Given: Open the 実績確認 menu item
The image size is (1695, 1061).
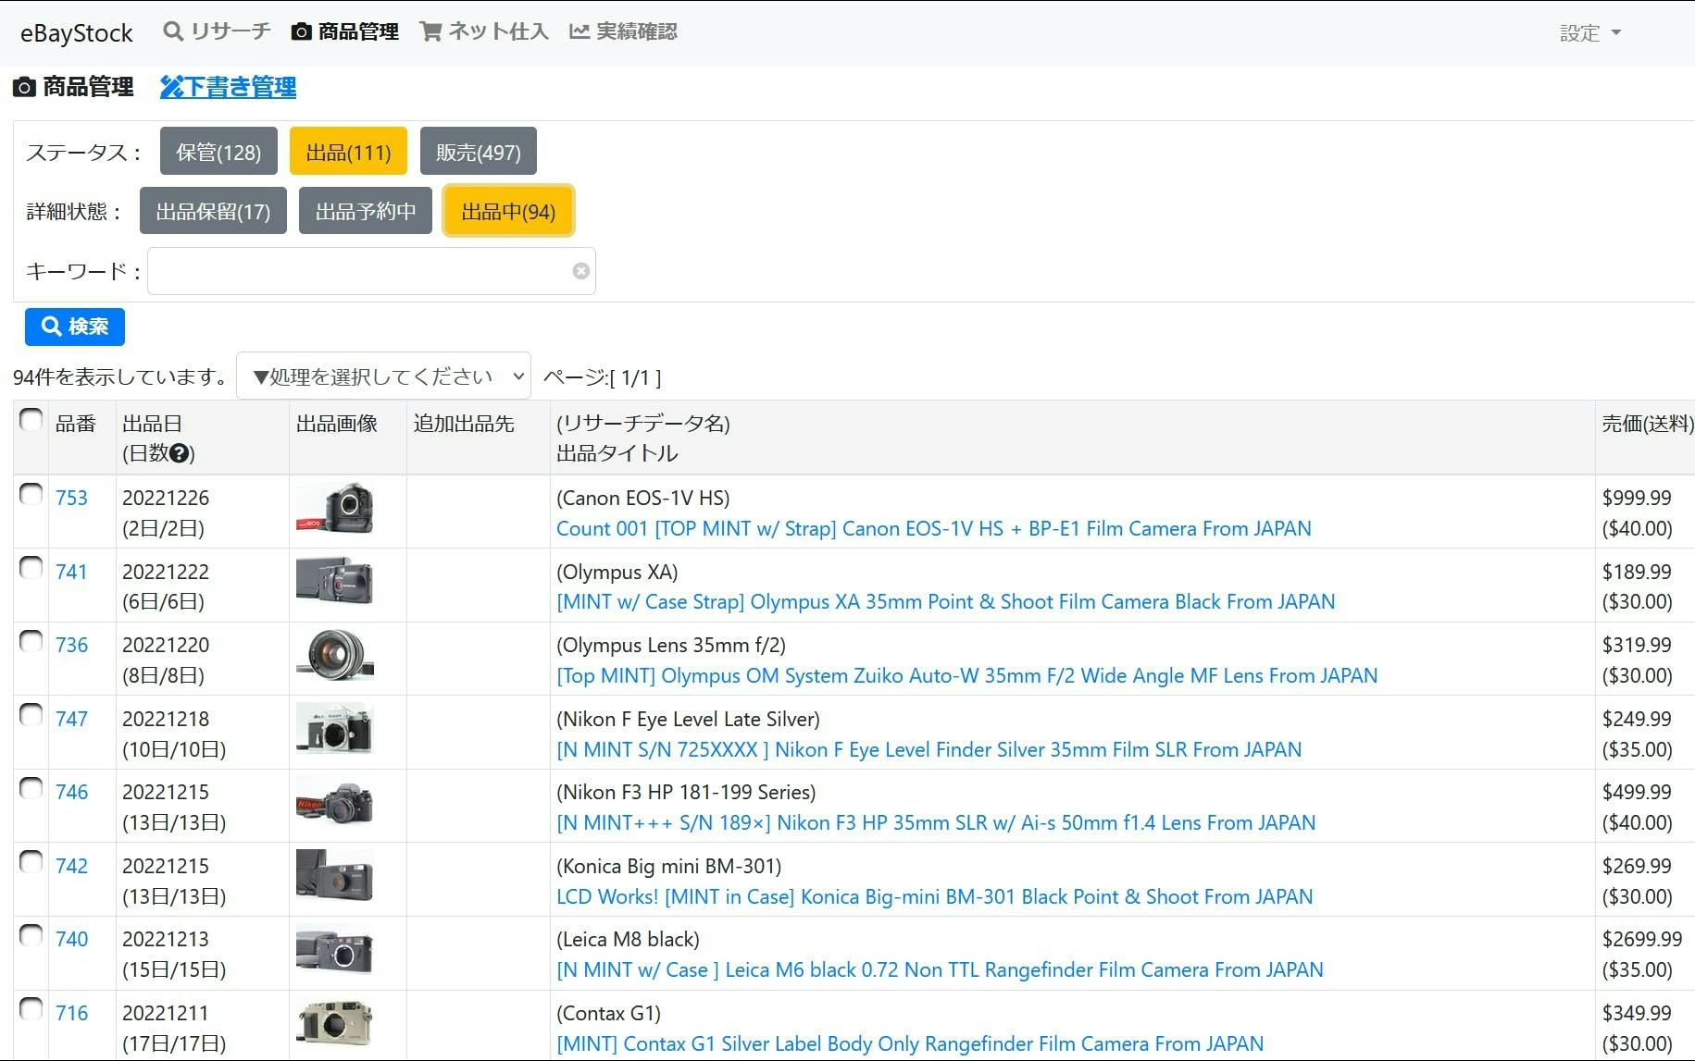Looking at the screenshot, I should point(623,31).
